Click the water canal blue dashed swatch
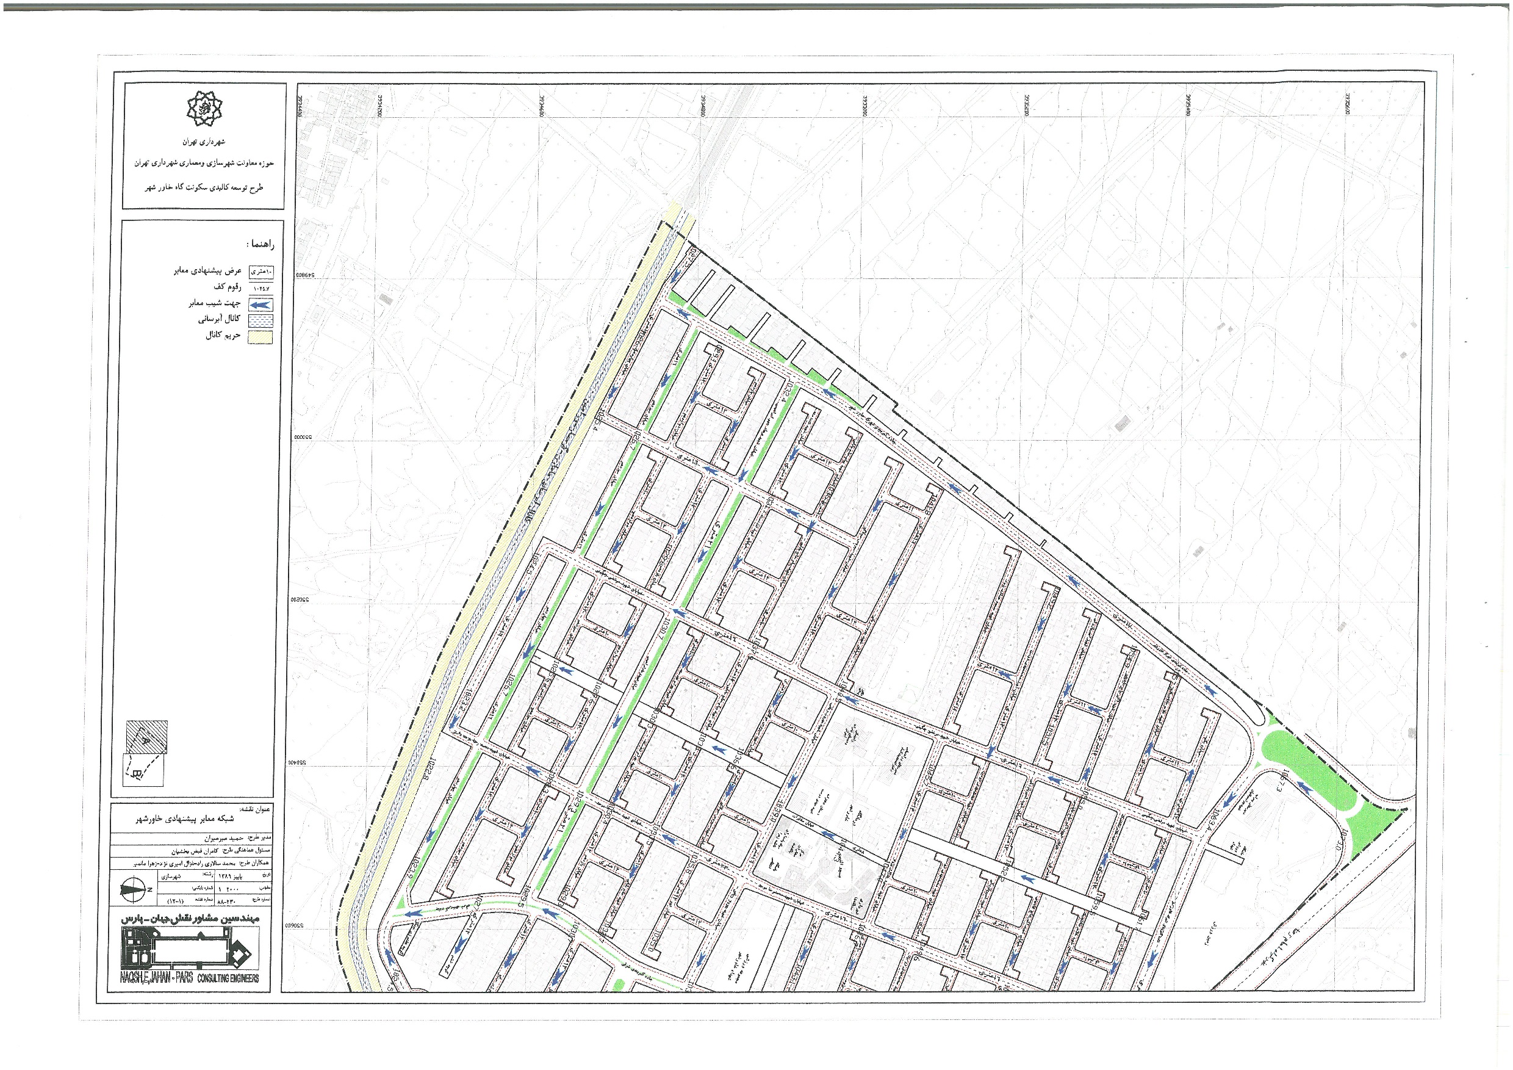1513x1070 pixels. [261, 321]
